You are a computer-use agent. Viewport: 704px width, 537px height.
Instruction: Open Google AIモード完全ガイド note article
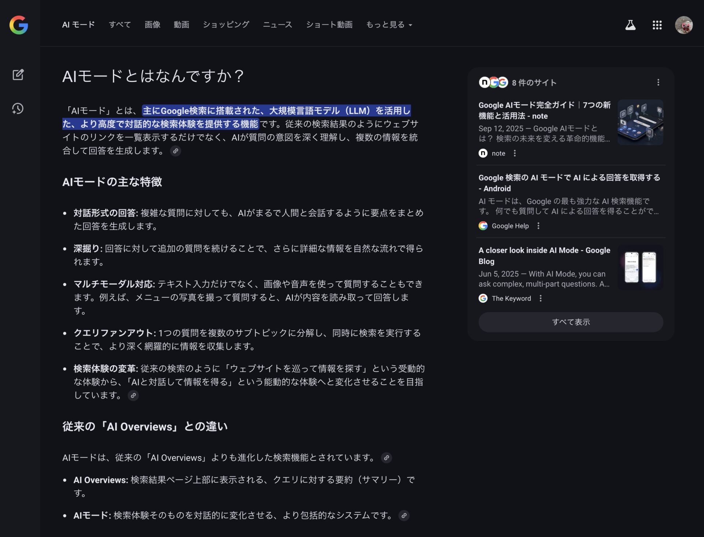(x=544, y=110)
